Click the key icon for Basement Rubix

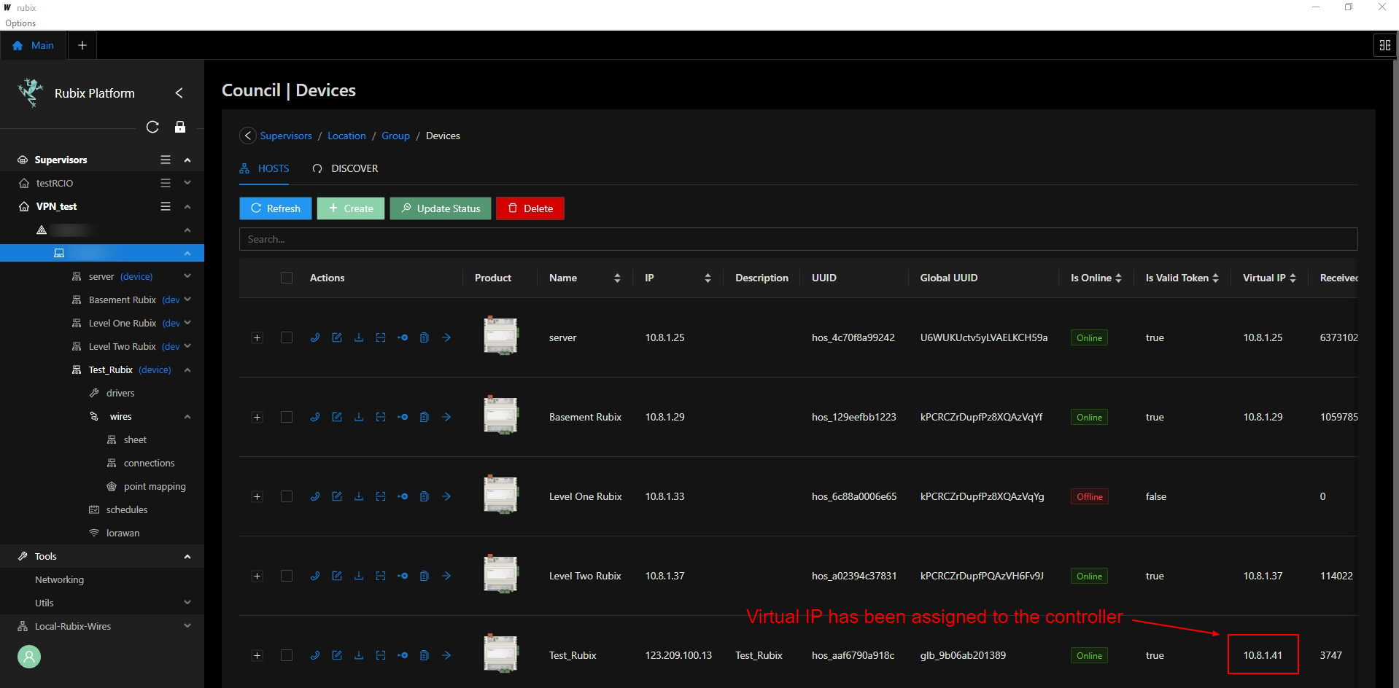[403, 417]
